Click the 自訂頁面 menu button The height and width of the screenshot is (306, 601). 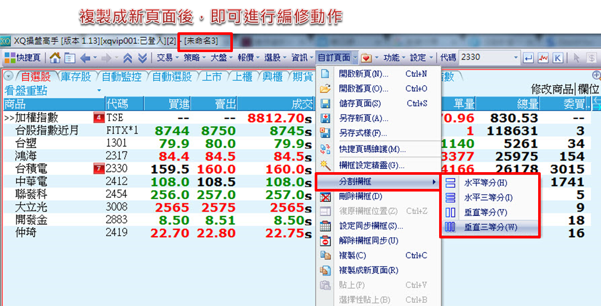tap(337, 57)
